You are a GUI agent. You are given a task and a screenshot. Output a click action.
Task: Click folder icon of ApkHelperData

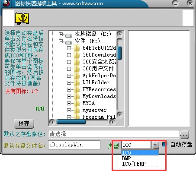[77, 76]
